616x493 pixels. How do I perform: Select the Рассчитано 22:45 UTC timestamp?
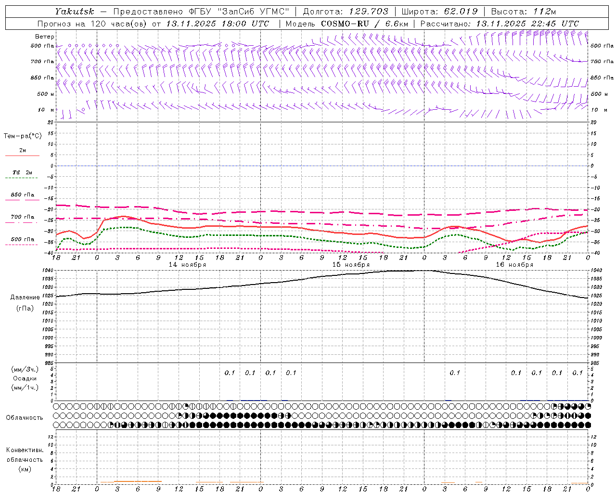500,24
